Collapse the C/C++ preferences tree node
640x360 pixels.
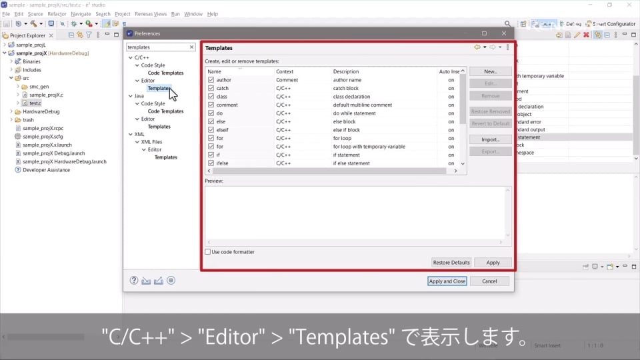coord(130,57)
